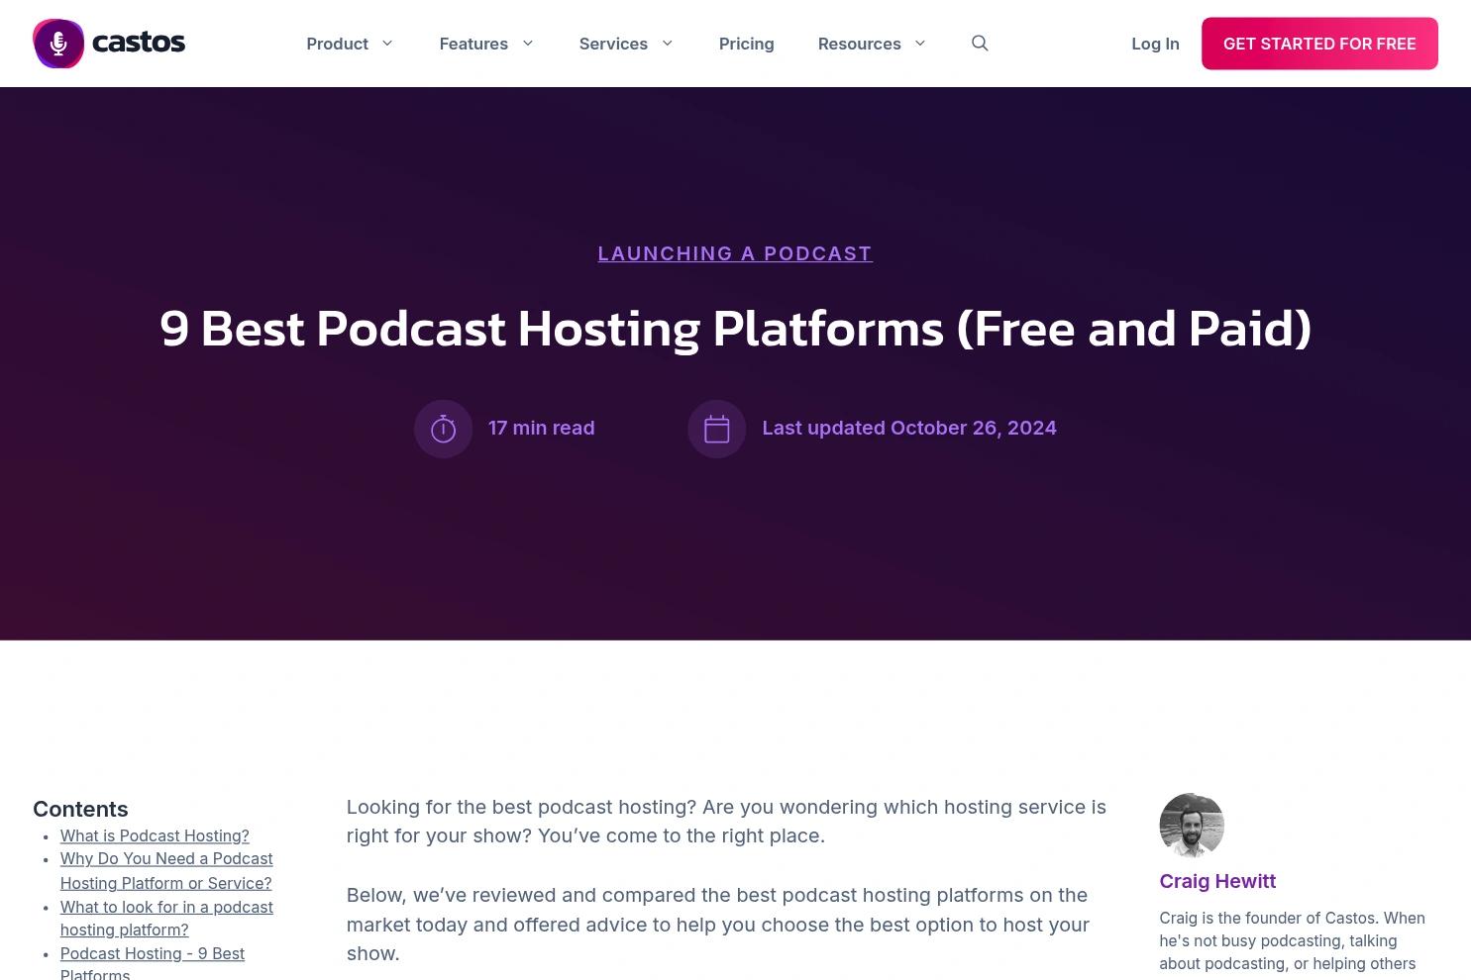Expand the Resources dropdown chevron
Viewport: 1471px width, 980px height.
tap(920, 44)
